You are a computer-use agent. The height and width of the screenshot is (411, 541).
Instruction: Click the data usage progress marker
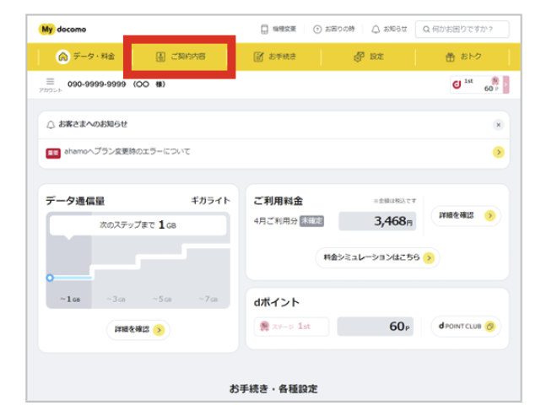tap(50, 278)
